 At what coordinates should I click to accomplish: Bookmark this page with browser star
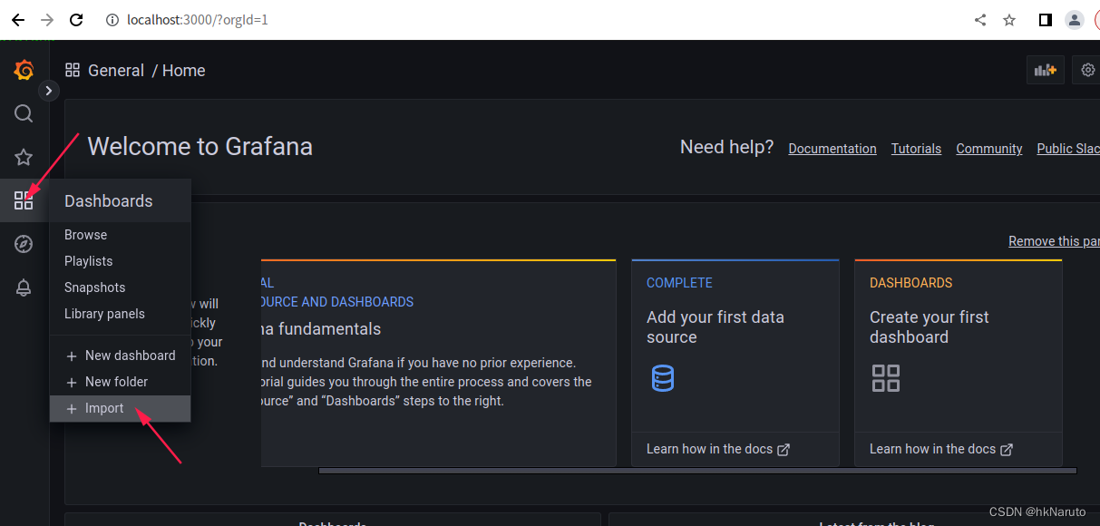pos(1009,20)
